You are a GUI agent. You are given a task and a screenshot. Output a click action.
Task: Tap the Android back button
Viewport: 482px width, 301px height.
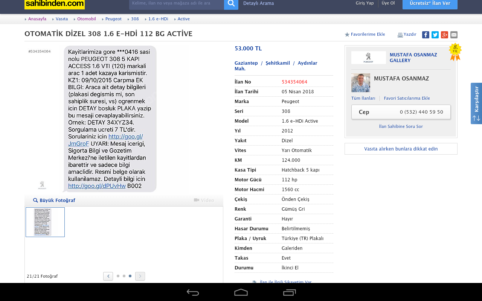coord(193,292)
